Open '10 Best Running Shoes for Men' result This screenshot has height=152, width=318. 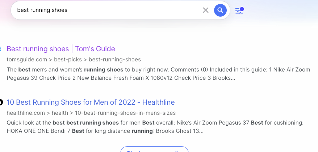(91, 102)
